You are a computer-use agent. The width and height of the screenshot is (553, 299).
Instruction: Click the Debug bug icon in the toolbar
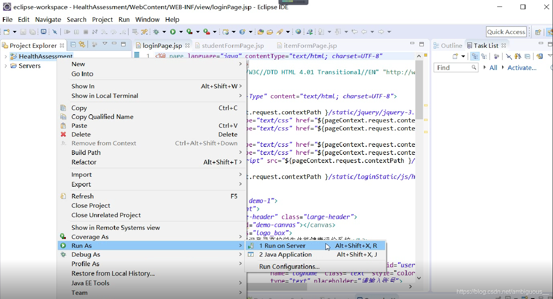156,32
